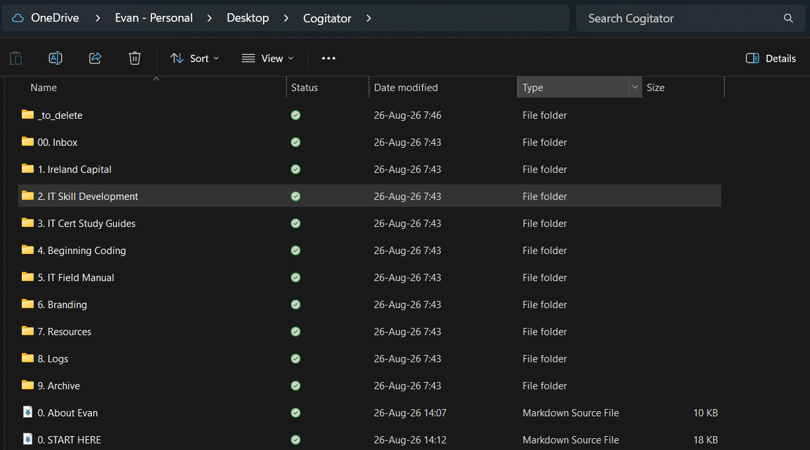Expand the chevron after Evan - Personal
This screenshot has height=450, width=810.
[209, 18]
